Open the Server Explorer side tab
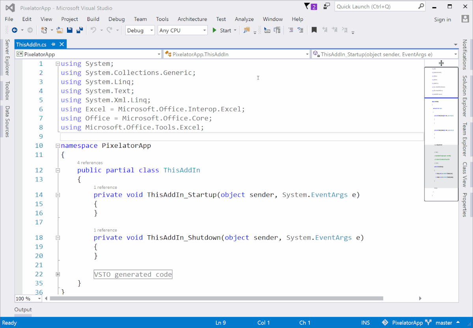Screen dimensions: 473x328 7,57
